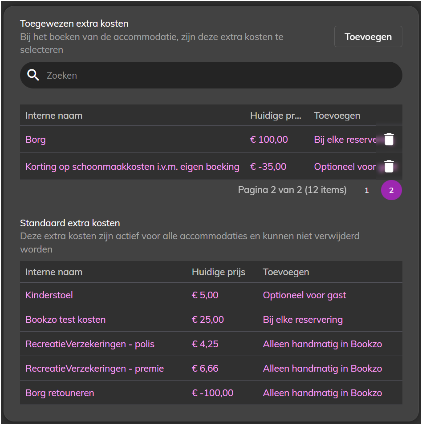
Task: Click the truncated Huidige pr... column header
Action: [276, 116]
